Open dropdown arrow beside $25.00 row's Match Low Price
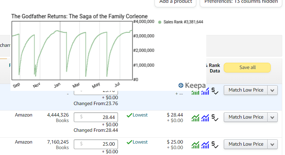 (x=272, y=145)
